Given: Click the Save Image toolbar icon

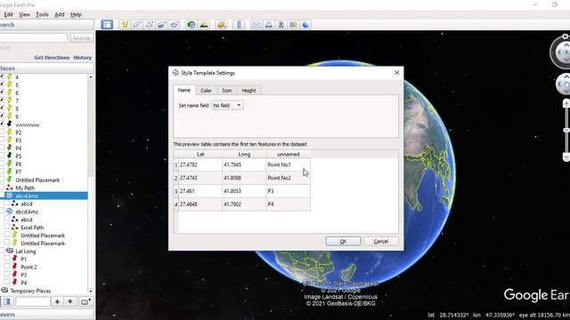Looking at the screenshot, I should point(281,25).
